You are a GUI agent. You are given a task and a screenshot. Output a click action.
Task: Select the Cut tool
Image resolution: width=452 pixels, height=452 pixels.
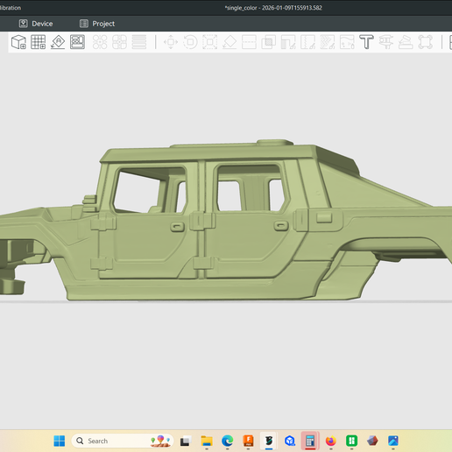coord(249,42)
